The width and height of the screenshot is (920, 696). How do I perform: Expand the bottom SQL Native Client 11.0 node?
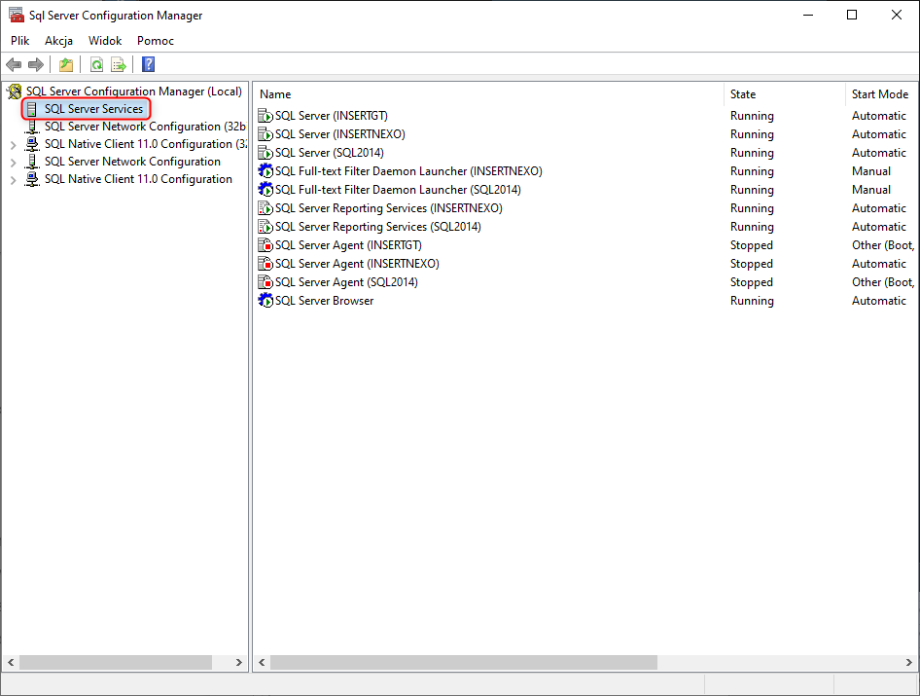click(x=13, y=180)
